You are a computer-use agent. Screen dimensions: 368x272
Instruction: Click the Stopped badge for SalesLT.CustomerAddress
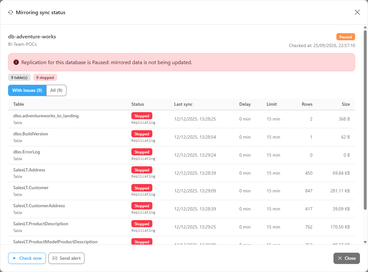(142, 206)
